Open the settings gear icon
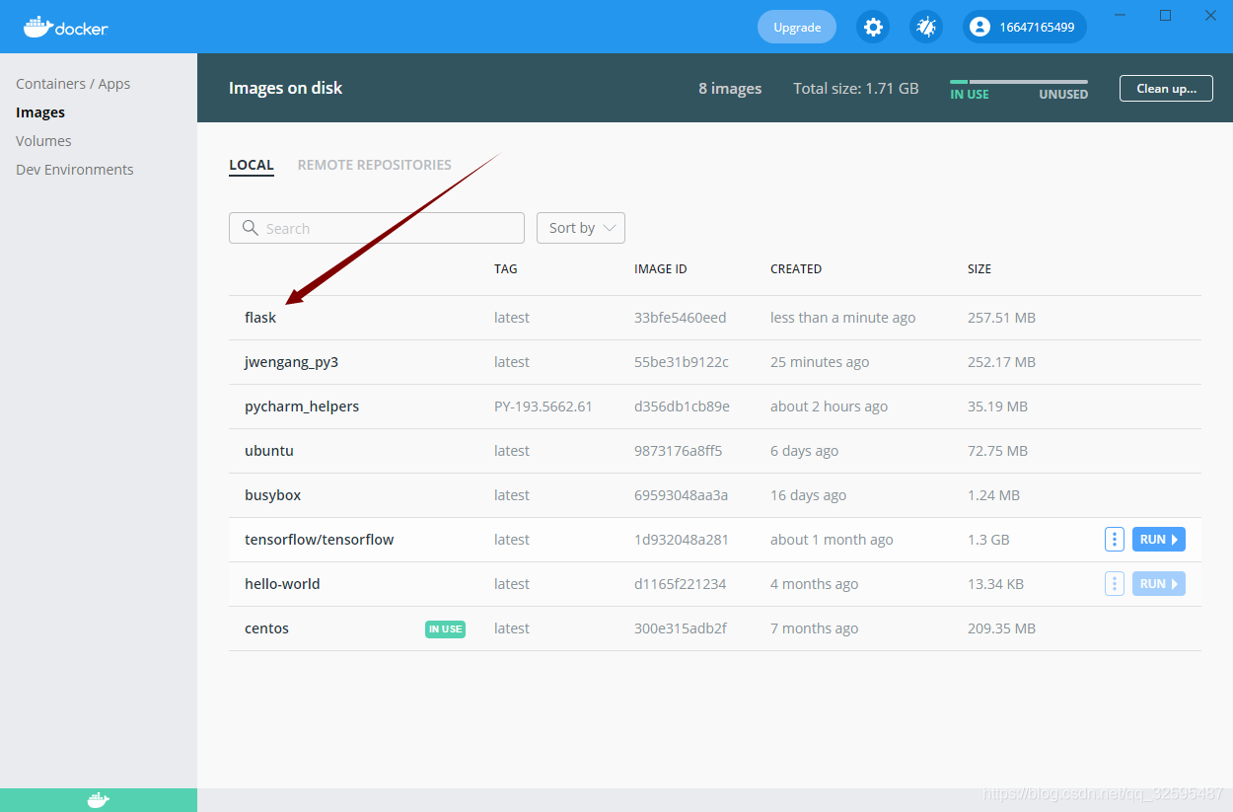This screenshot has height=812, width=1233. [873, 27]
